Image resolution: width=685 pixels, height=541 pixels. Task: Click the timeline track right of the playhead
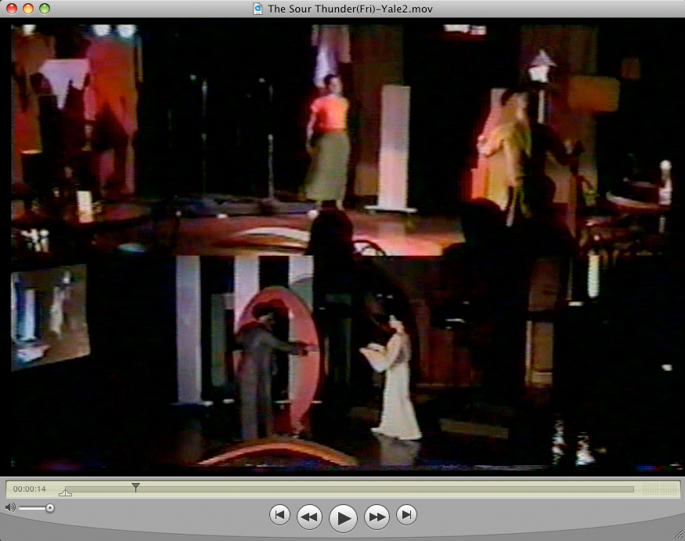tap(391, 489)
